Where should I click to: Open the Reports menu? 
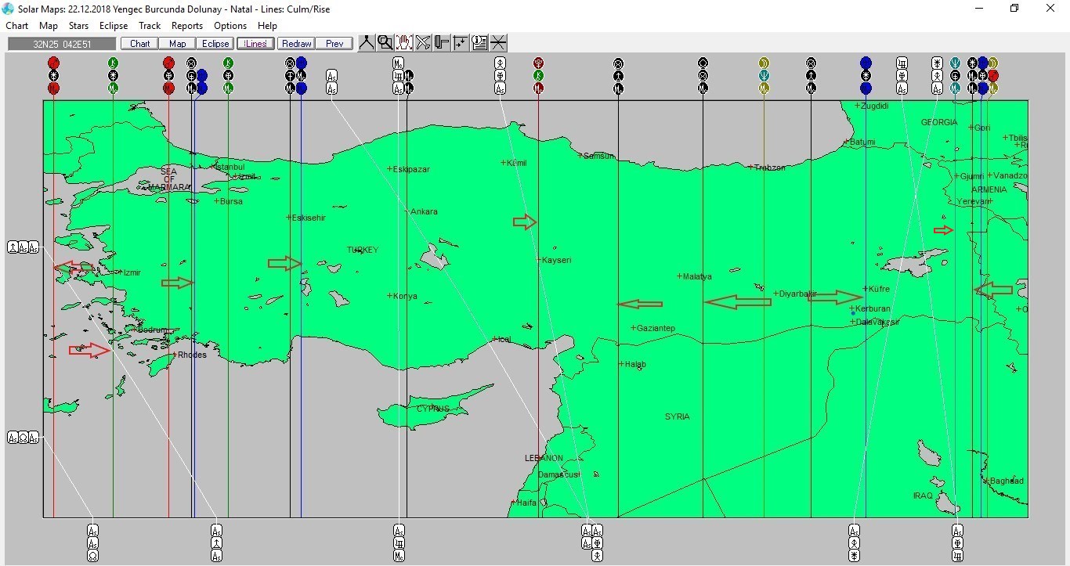click(187, 26)
